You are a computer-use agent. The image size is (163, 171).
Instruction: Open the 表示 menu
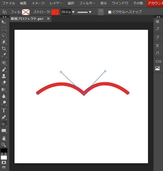(104, 3)
